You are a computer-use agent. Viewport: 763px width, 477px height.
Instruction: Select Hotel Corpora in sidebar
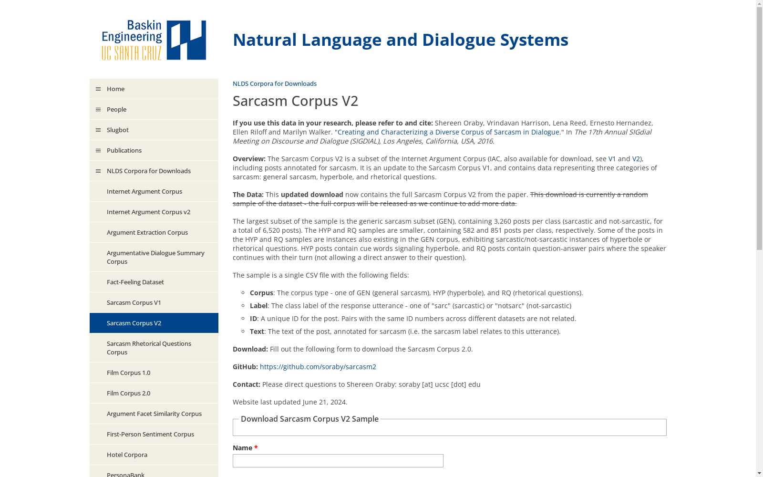point(154,455)
